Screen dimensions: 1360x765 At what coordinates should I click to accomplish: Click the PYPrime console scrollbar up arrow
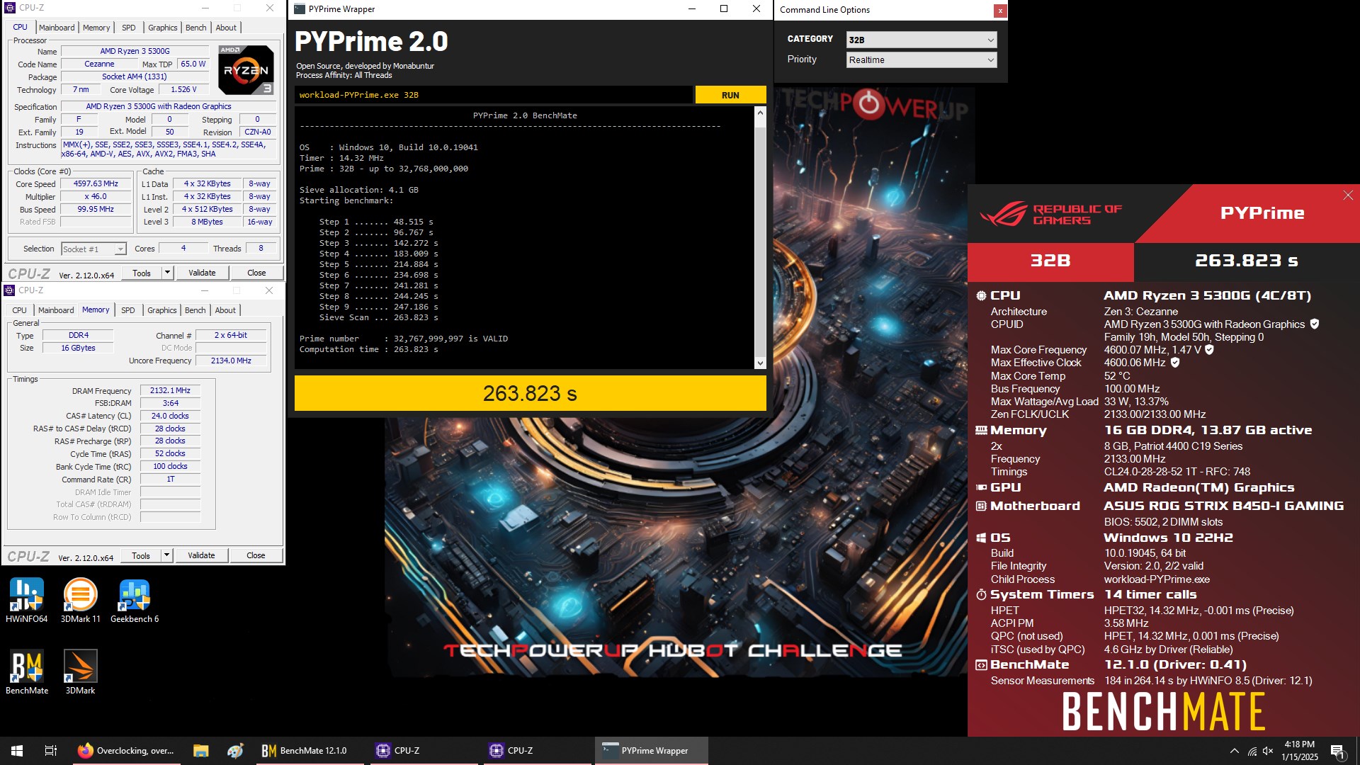tap(760, 113)
